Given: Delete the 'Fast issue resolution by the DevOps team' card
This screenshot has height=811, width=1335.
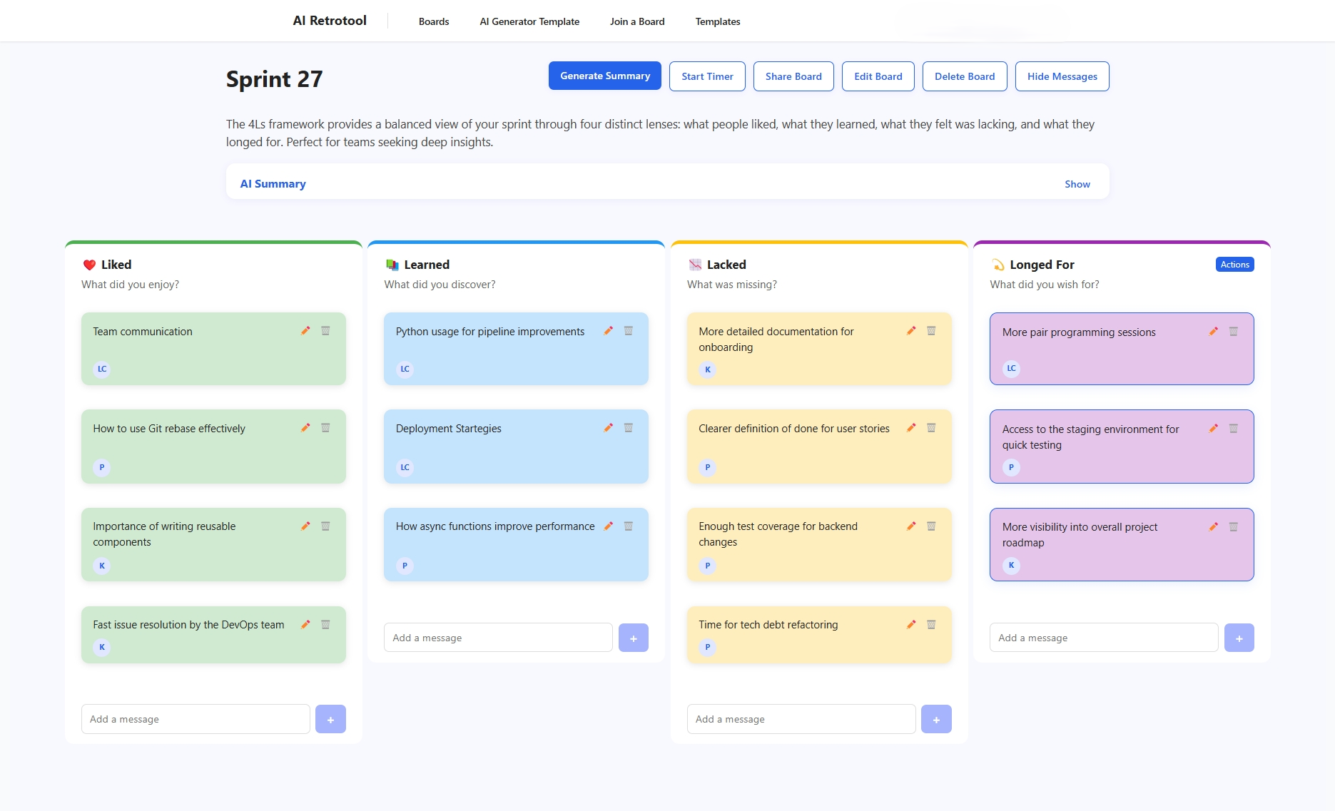Looking at the screenshot, I should (x=325, y=624).
